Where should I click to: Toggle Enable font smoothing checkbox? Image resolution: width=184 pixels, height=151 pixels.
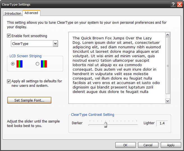point(9,36)
